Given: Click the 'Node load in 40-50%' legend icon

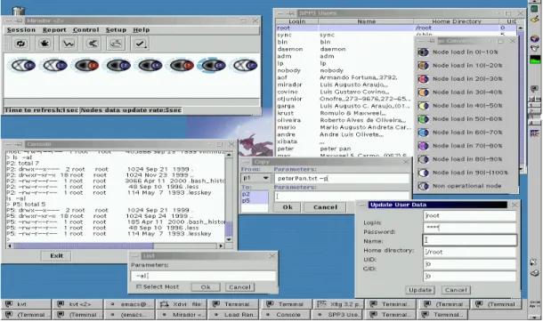Looking at the screenshot, I should click(x=423, y=106).
